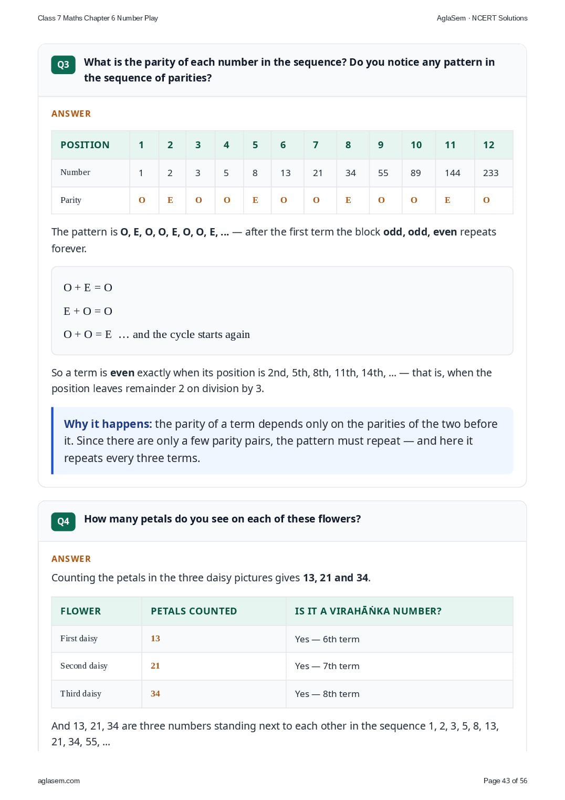The image size is (565, 800).
Task: Click the 'Yes — 8th term' cell
Action: 400,694
